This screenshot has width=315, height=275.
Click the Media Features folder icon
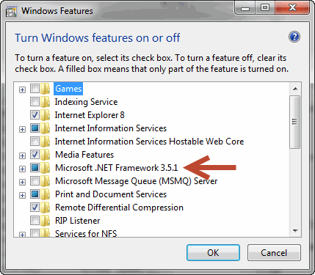pyautogui.click(x=46, y=155)
